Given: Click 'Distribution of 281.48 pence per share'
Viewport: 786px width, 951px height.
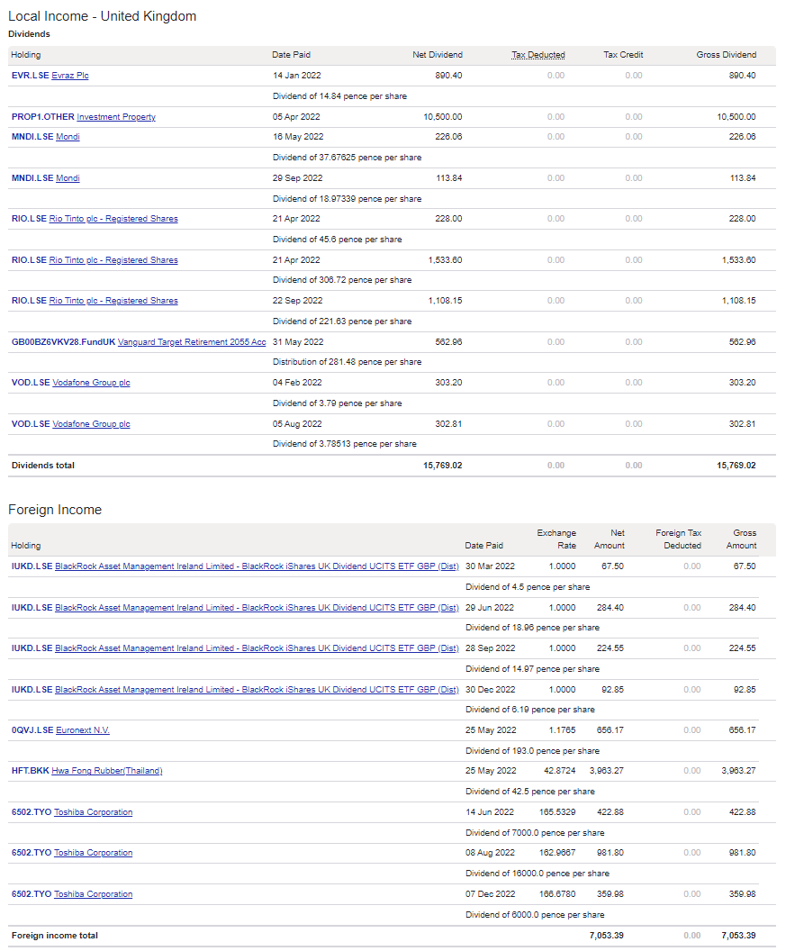Looking at the screenshot, I should coord(347,361).
